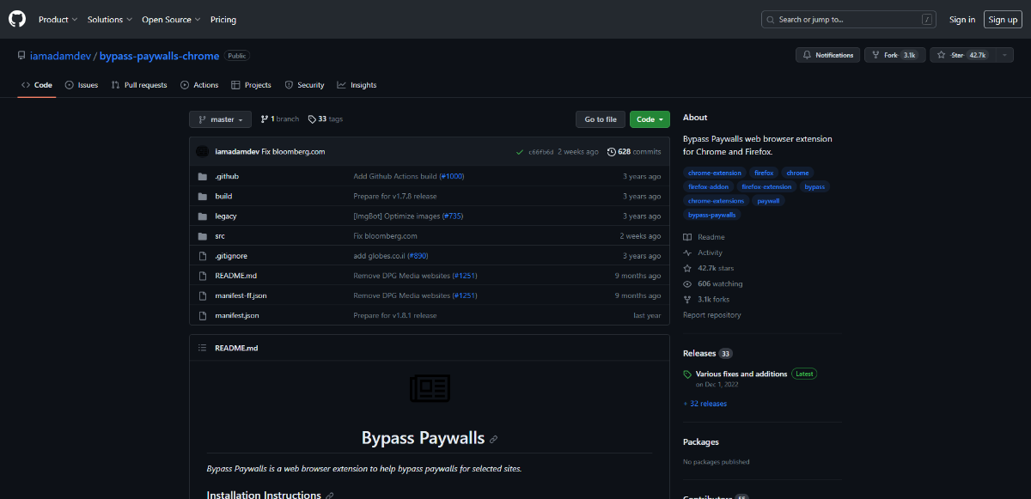Open the build folder
1031x499 pixels.
(223, 196)
